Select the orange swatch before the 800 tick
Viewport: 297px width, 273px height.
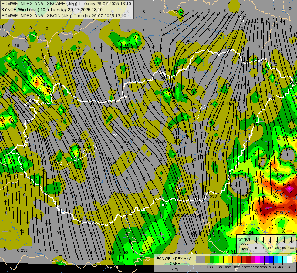coord(235,260)
